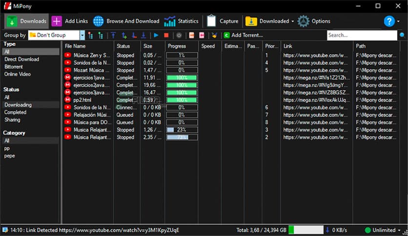Open the Options settings
Screen dimensions: 408x236
tap(314, 21)
